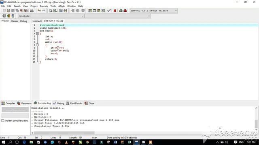The height and width of the screenshot is (145, 259).
Task: Click the first icon left of the globals dropdown
Action: point(4,16)
